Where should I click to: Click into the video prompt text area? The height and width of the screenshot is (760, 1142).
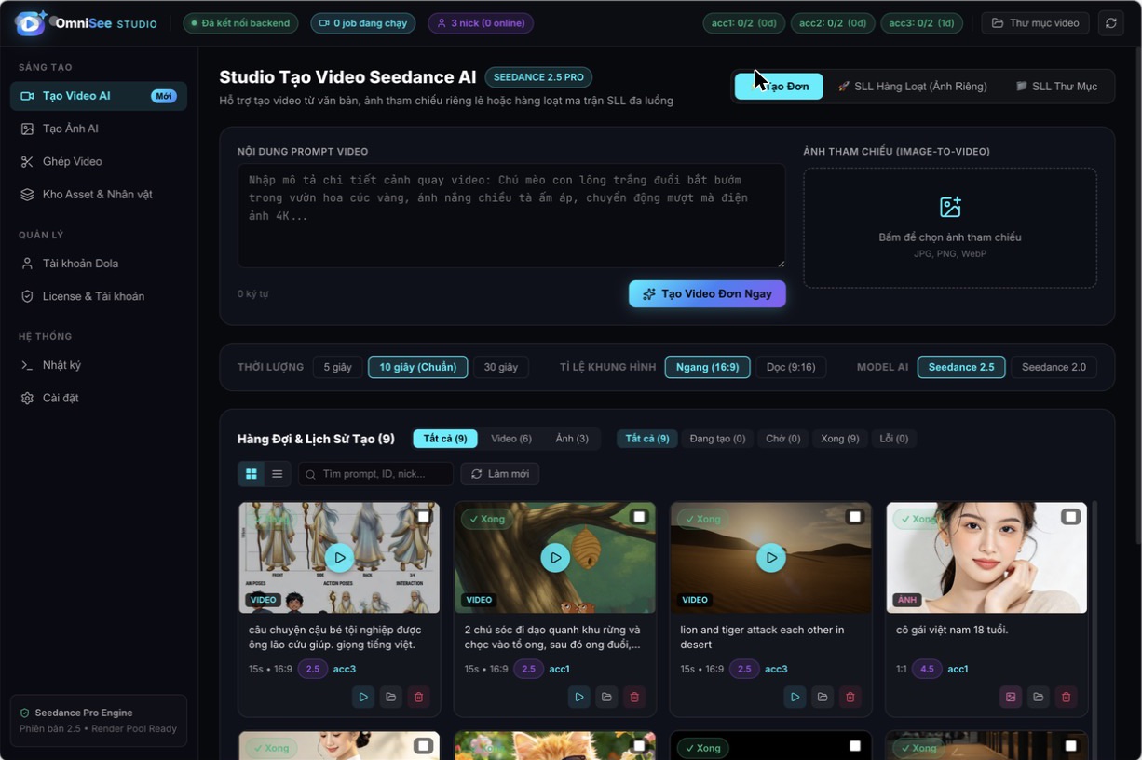pos(511,216)
